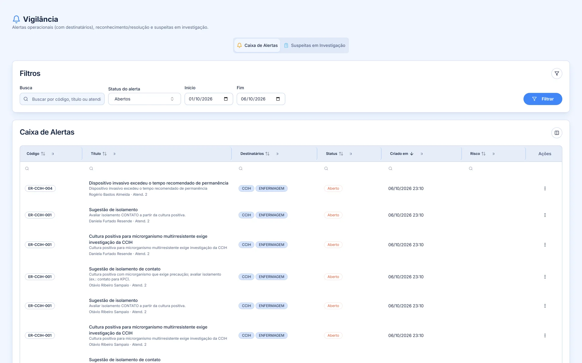Open calendar picker in Fim date field
The height and width of the screenshot is (363, 582).
tap(278, 99)
